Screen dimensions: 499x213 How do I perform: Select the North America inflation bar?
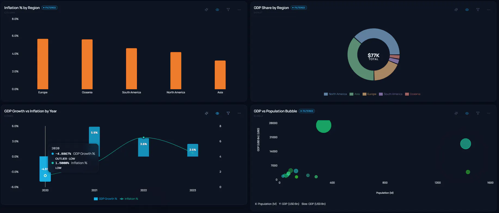[176, 70]
